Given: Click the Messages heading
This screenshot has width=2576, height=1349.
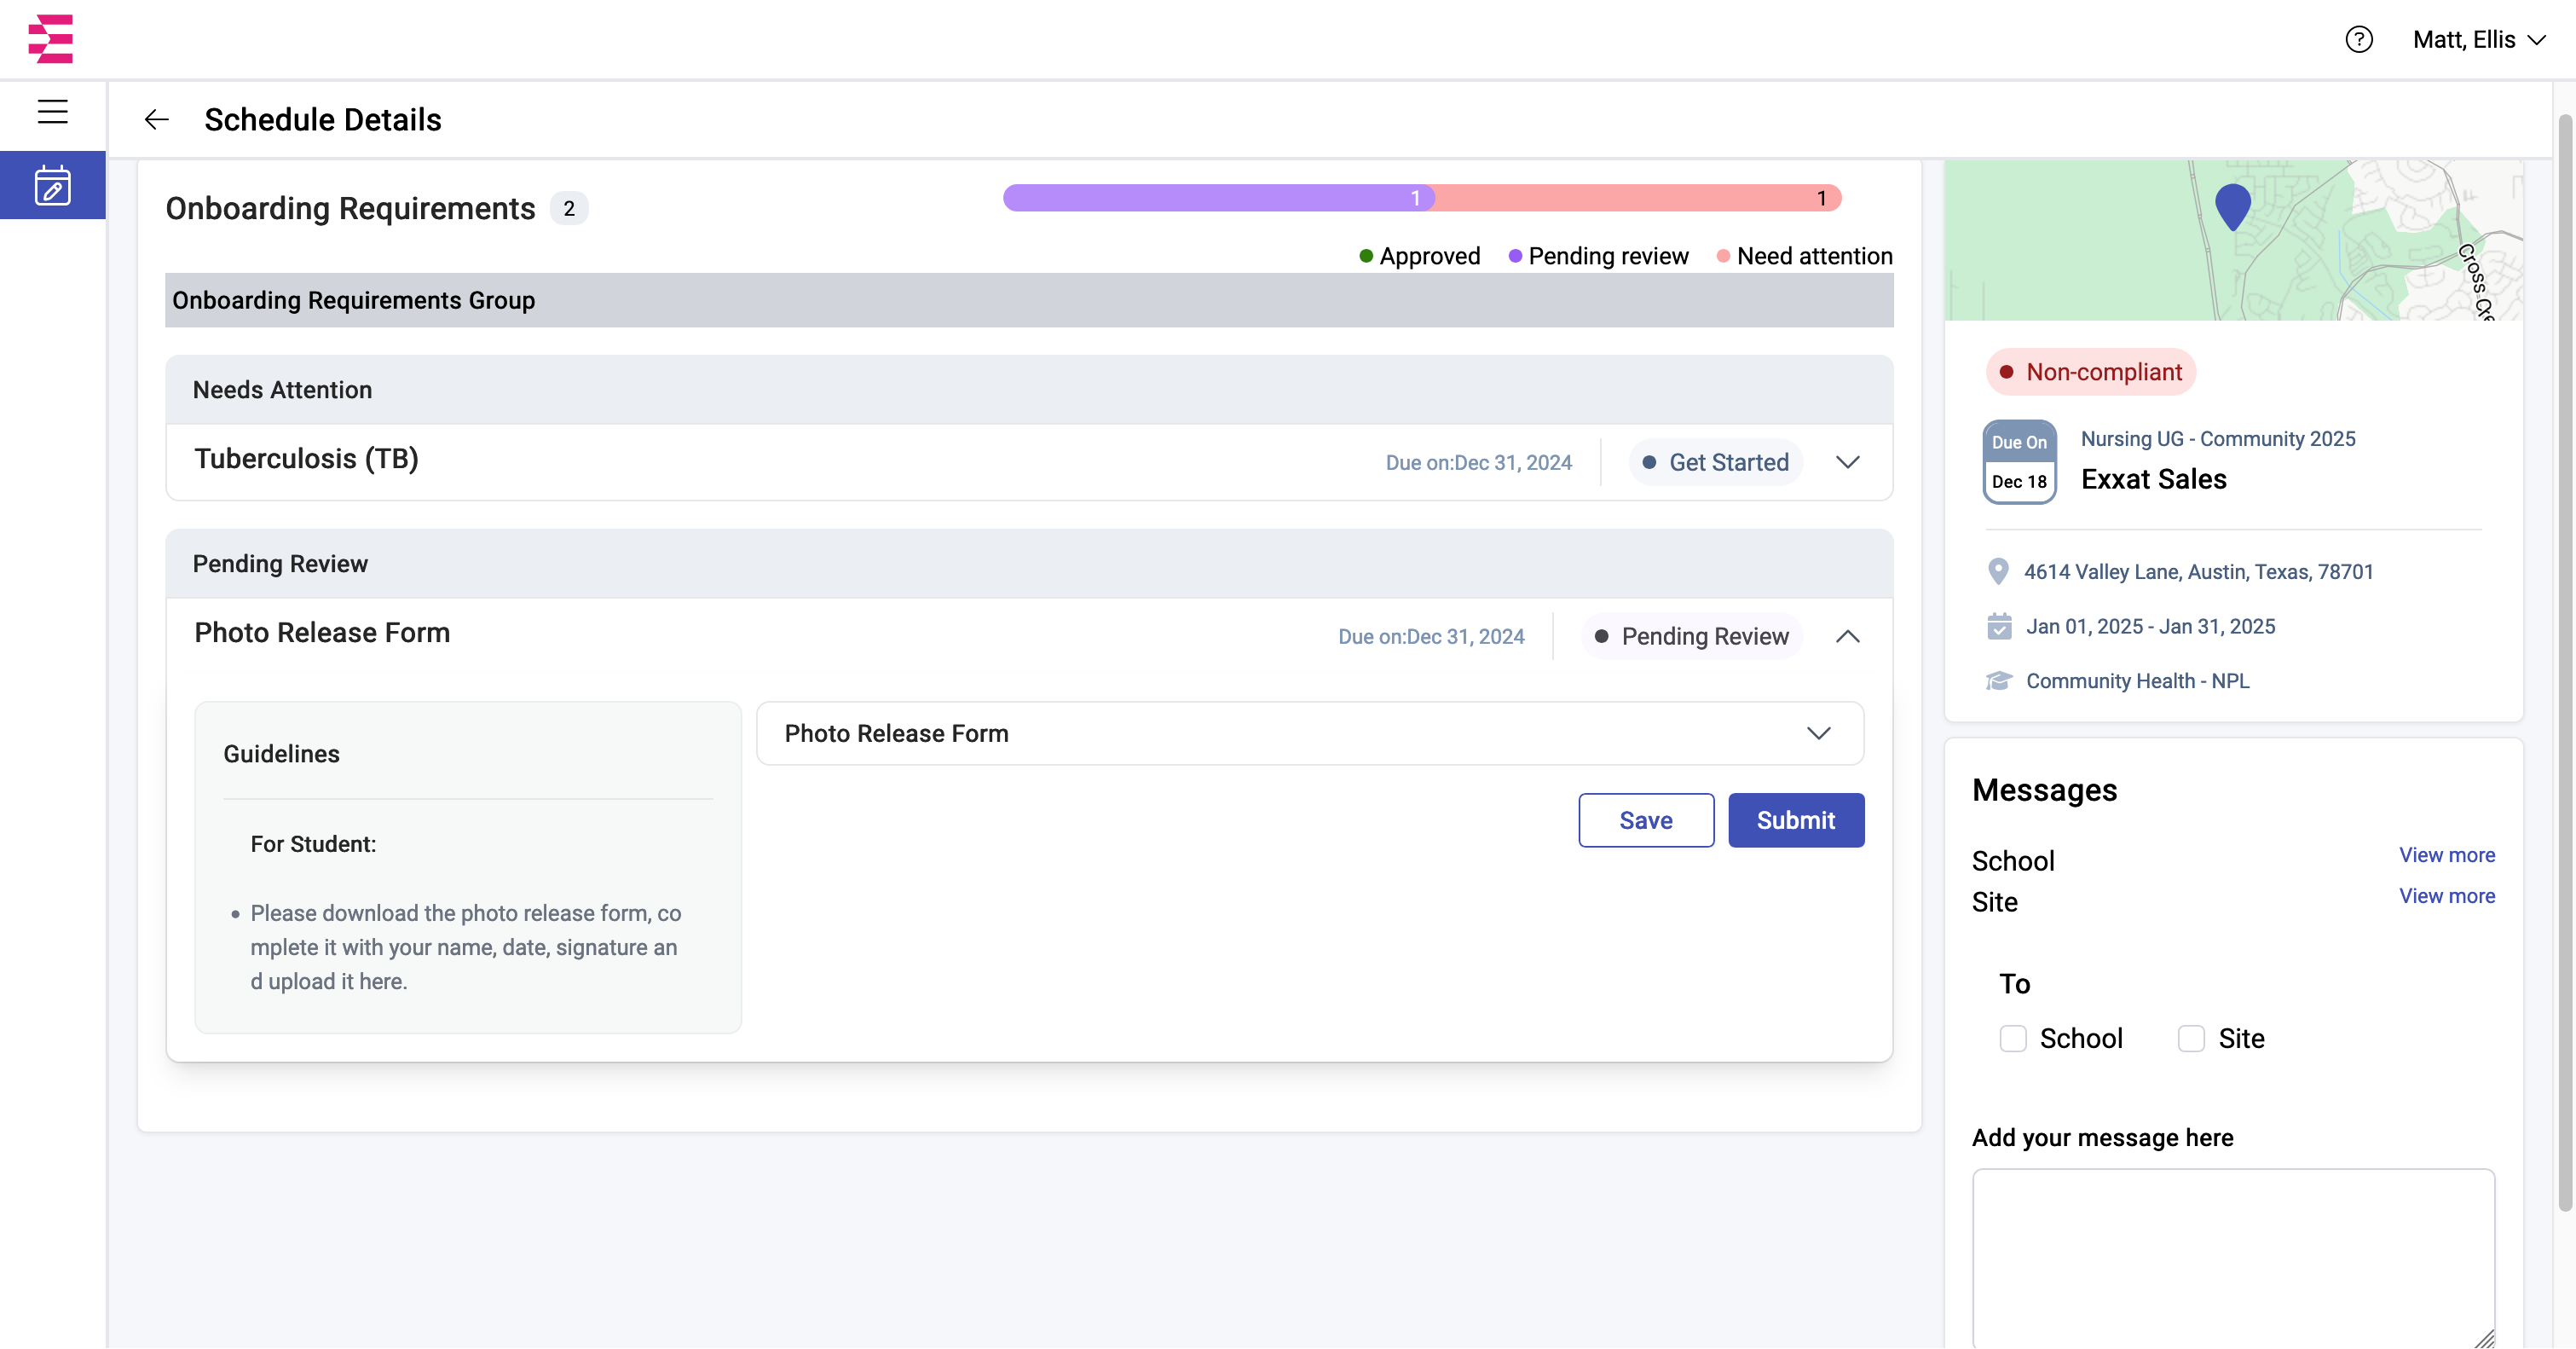Looking at the screenshot, I should 2044,790.
